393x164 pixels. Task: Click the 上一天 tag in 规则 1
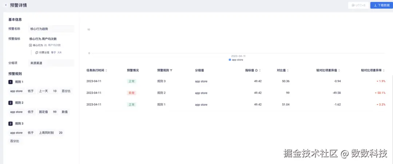(43, 91)
